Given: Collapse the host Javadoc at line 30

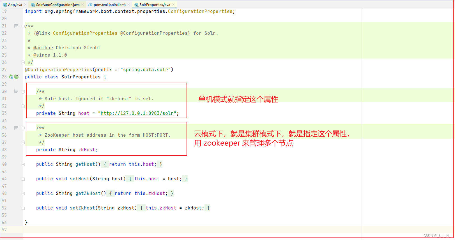Looking at the screenshot, I should [x=23, y=92].
